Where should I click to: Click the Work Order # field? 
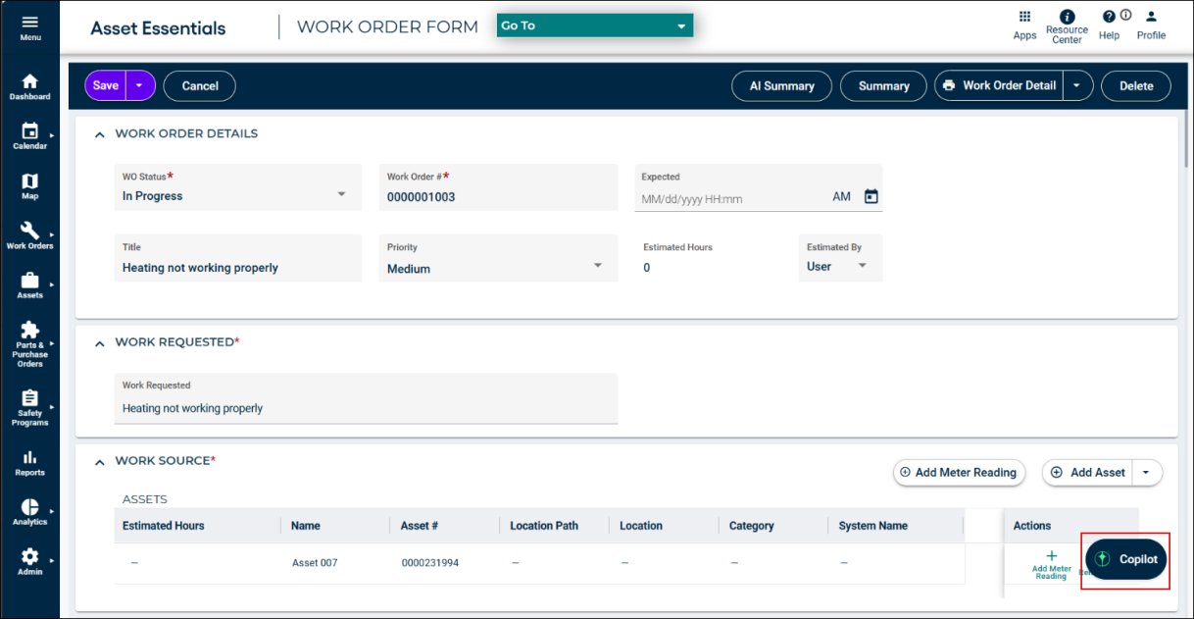498,187
